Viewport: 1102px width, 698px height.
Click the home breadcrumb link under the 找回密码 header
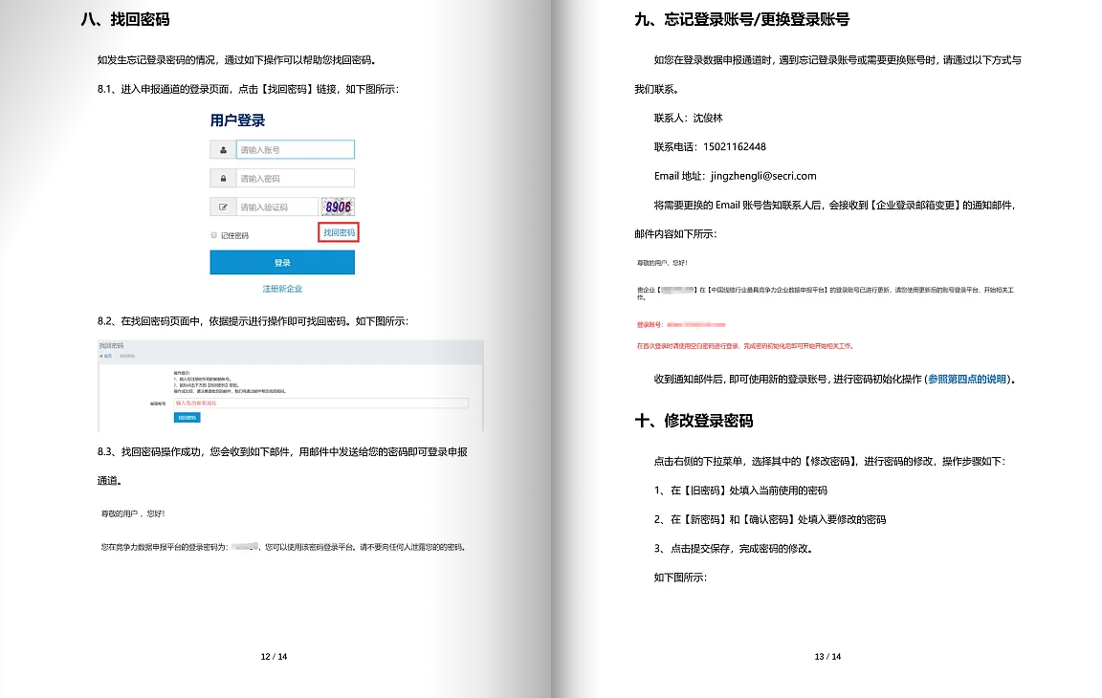coord(106,356)
